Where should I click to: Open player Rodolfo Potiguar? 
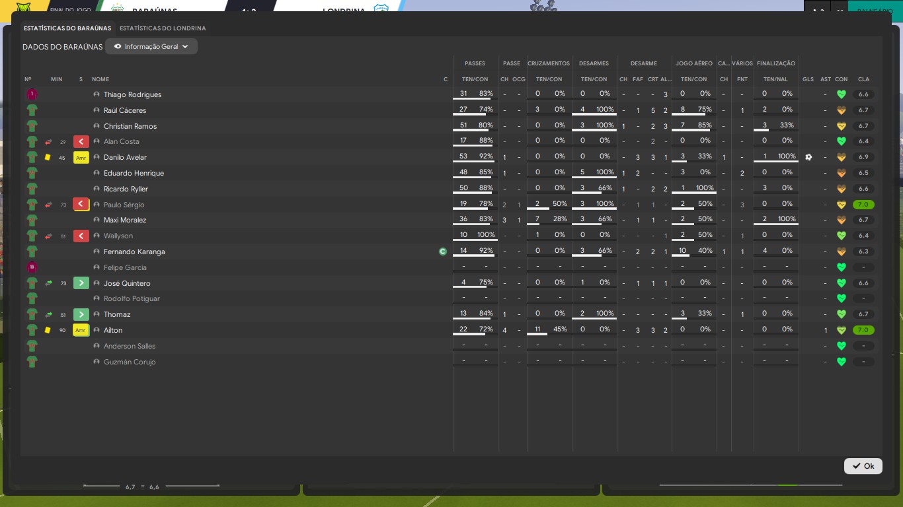[132, 298]
